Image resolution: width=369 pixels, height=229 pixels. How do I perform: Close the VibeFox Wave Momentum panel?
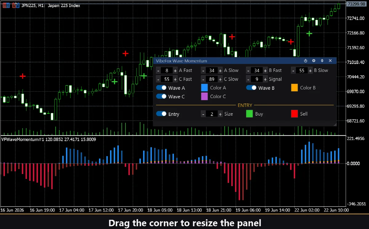pos(330,61)
